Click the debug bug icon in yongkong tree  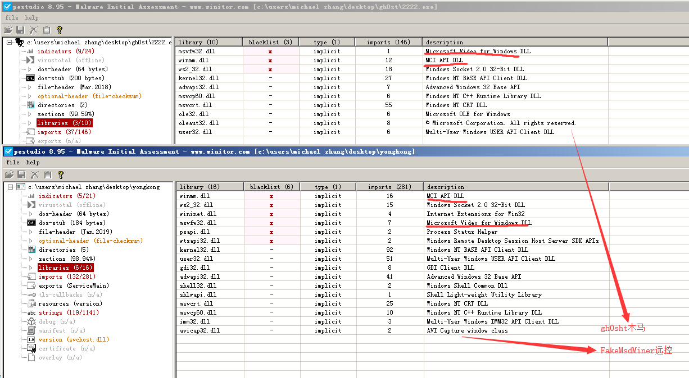point(31,321)
